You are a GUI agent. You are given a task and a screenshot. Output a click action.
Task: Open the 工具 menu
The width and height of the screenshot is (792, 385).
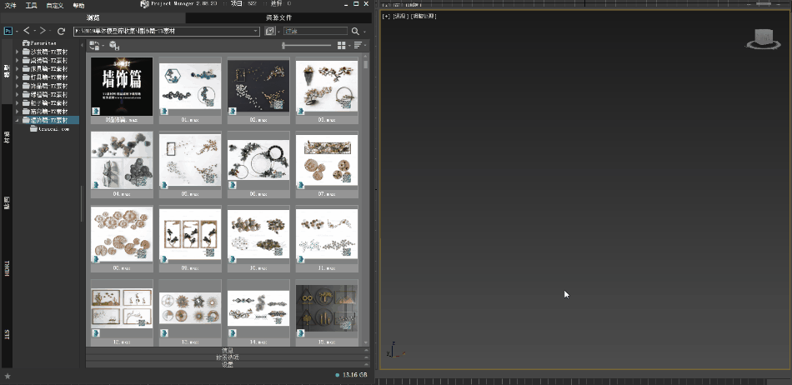coord(31,5)
